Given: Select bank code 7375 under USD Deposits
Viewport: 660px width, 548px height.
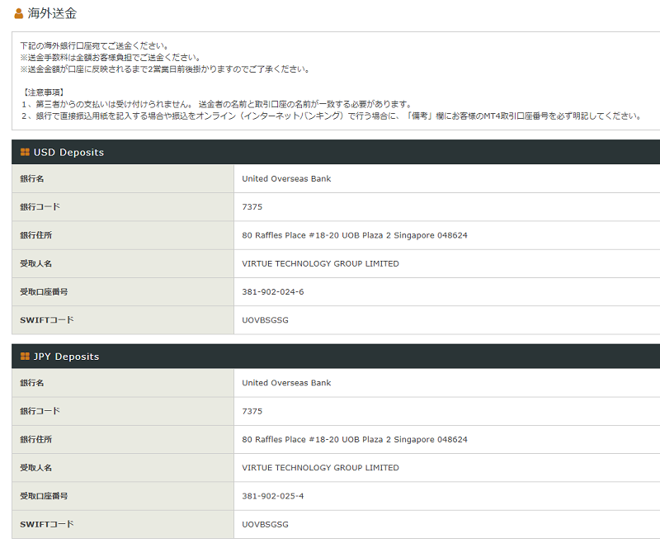Looking at the screenshot, I should pos(252,207).
